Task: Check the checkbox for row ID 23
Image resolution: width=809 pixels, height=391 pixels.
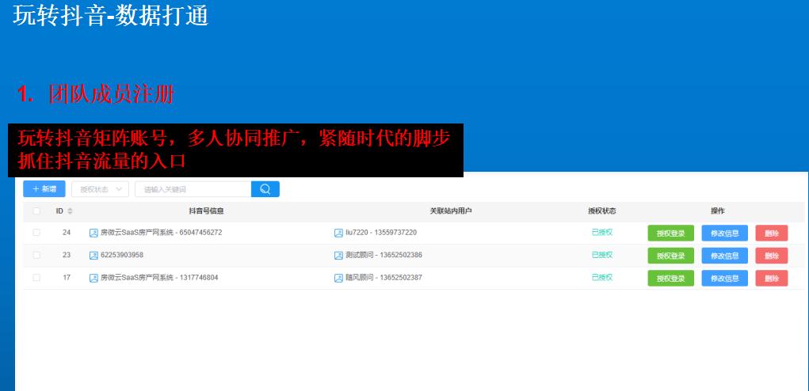Action: 36,256
